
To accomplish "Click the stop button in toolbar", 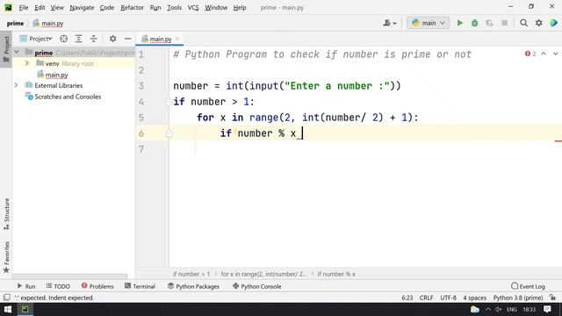I will pyautogui.click(x=504, y=24).
